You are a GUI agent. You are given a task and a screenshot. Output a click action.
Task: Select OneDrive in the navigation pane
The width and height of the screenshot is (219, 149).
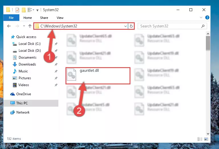24,94
